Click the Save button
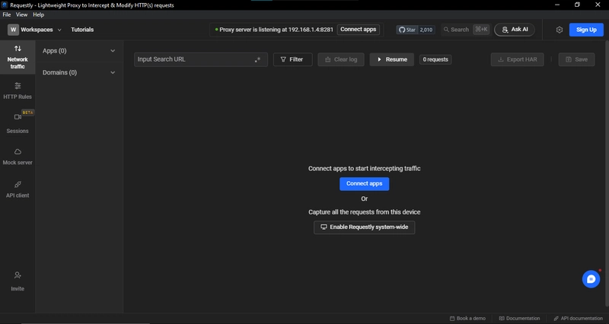Screen dimensions: 609x324 point(576,59)
